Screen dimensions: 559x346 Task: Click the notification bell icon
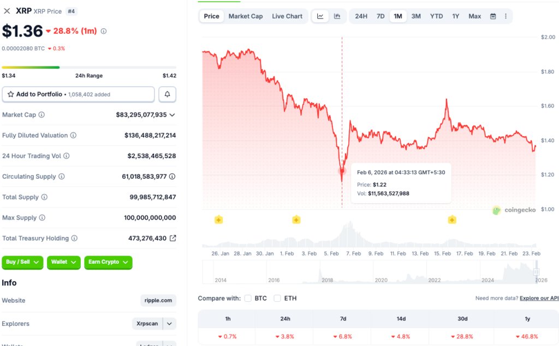tap(167, 94)
